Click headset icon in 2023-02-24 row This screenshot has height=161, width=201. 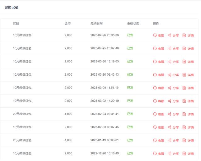tap(155, 115)
